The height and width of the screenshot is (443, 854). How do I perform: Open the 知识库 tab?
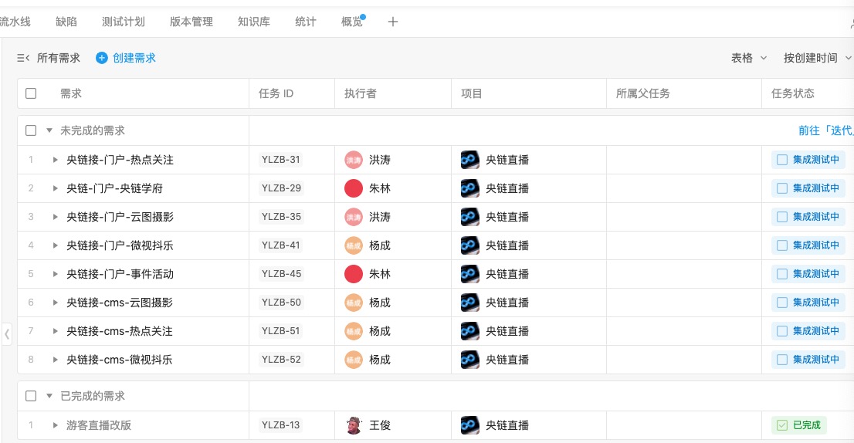coord(253,22)
